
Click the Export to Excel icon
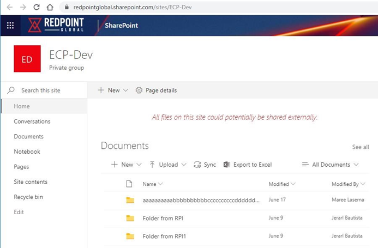(227, 165)
